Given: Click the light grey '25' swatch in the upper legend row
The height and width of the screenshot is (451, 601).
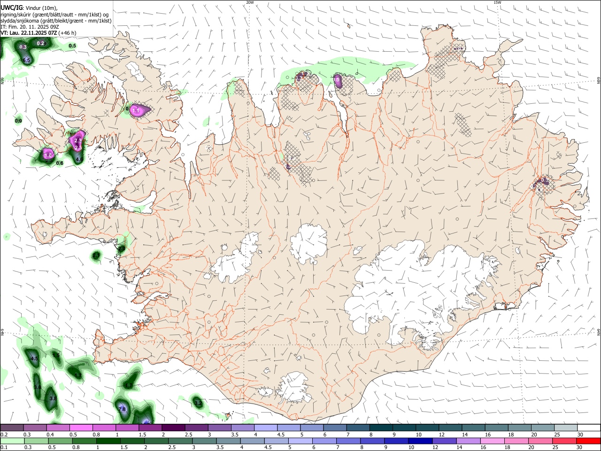Looking at the screenshot, I should (566, 428).
